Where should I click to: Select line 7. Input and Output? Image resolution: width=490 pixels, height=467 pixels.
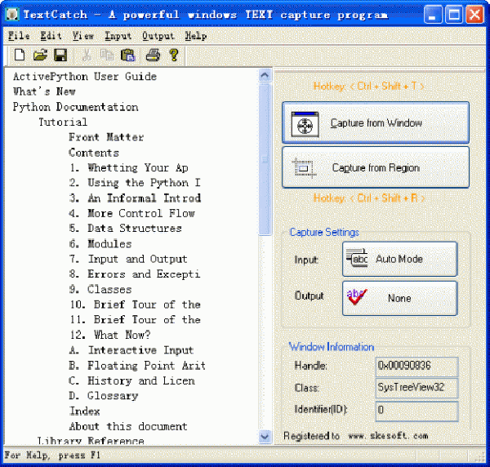(x=128, y=259)
